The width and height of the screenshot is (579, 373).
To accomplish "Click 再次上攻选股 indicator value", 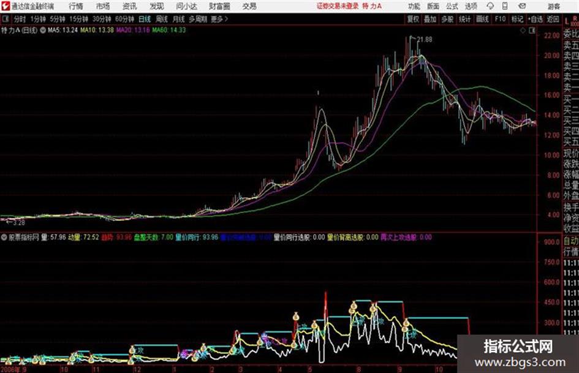I will [406, 237].
